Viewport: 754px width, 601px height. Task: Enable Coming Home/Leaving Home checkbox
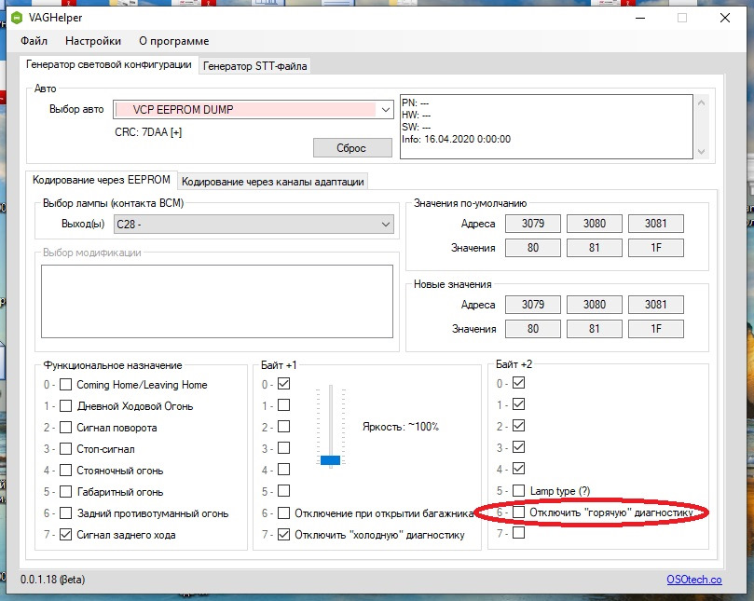[66, 384]
